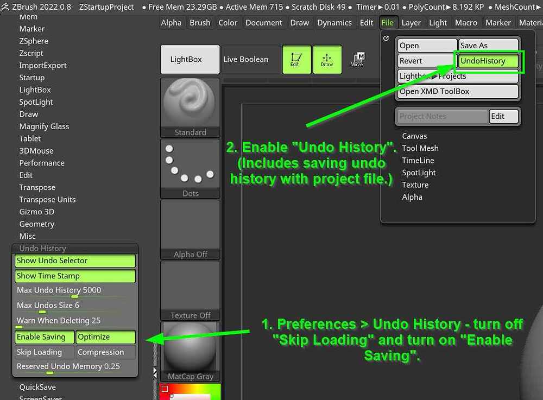Toggle Show Time Stamp
543x400 pixels.
point(75,276)
